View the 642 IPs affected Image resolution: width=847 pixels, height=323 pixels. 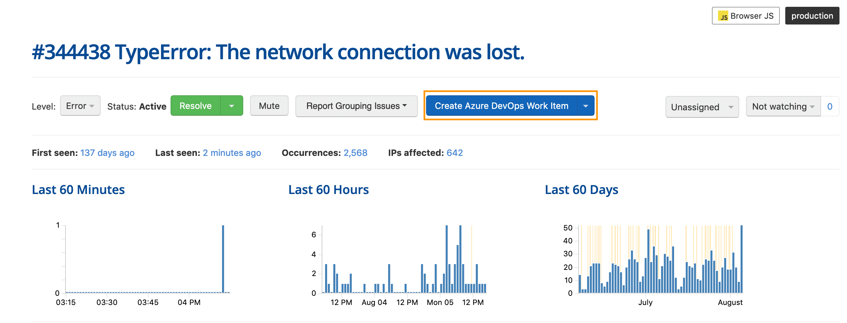455,153
